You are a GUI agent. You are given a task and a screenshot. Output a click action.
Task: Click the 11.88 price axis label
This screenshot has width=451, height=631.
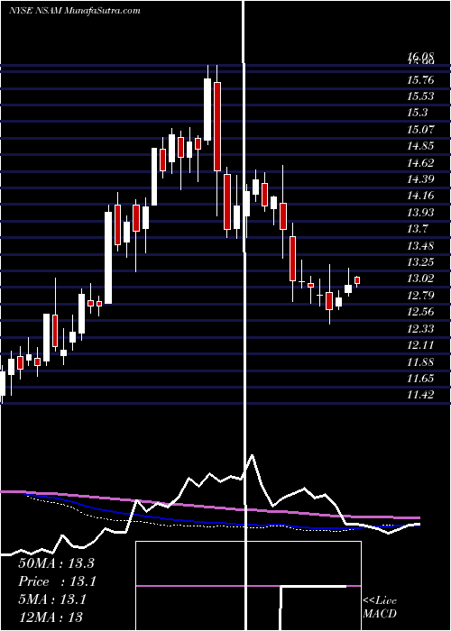[421, 362]
